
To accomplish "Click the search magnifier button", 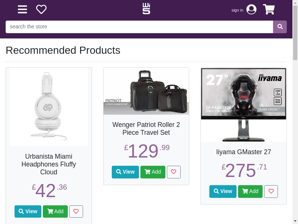I will click(x=280, y=27).
